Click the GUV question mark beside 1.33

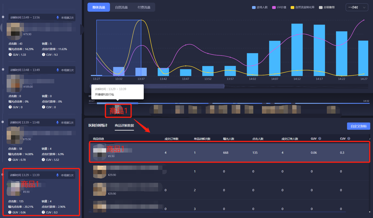click(10, 54)
